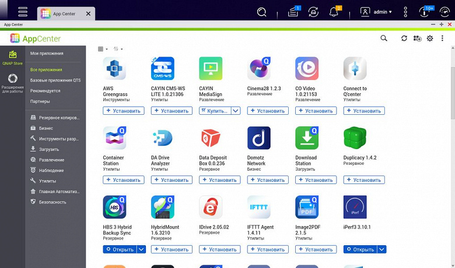Select 'Мои приложения' in the sidebar

pos(47,54)
